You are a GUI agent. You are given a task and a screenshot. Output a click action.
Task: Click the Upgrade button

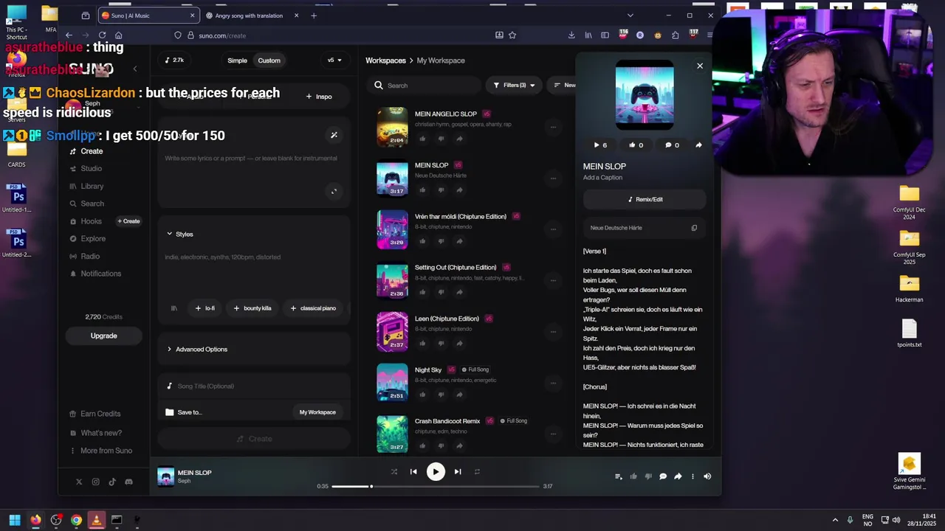(103, 336)
